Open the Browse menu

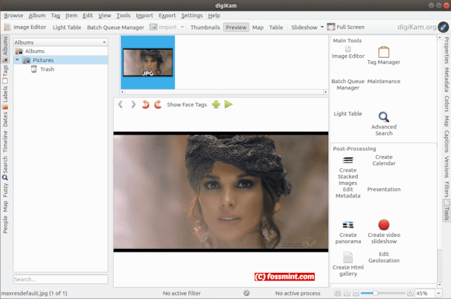pos(13,16)
